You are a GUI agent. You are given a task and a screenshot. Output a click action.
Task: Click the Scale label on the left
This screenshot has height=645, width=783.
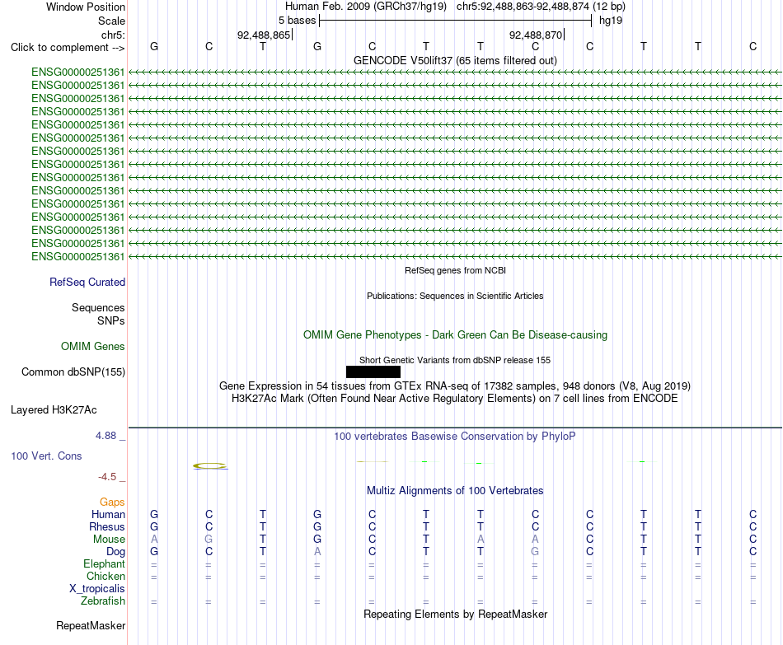click(111, 21)
